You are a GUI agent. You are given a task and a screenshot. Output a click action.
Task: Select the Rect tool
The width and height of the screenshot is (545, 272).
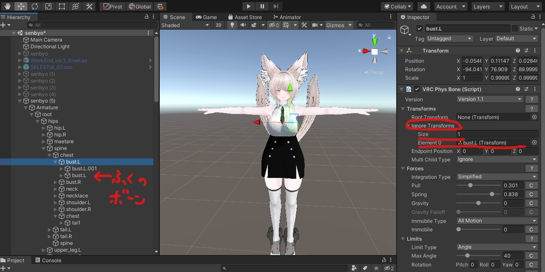point(62,6)
